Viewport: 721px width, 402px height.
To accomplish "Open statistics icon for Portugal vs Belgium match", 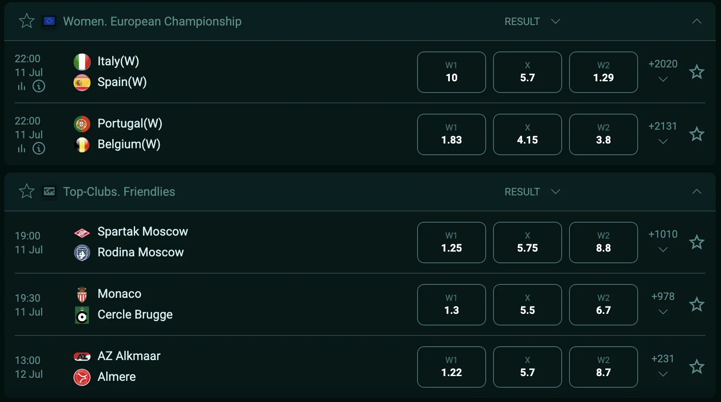I will (x=22, y=149).
